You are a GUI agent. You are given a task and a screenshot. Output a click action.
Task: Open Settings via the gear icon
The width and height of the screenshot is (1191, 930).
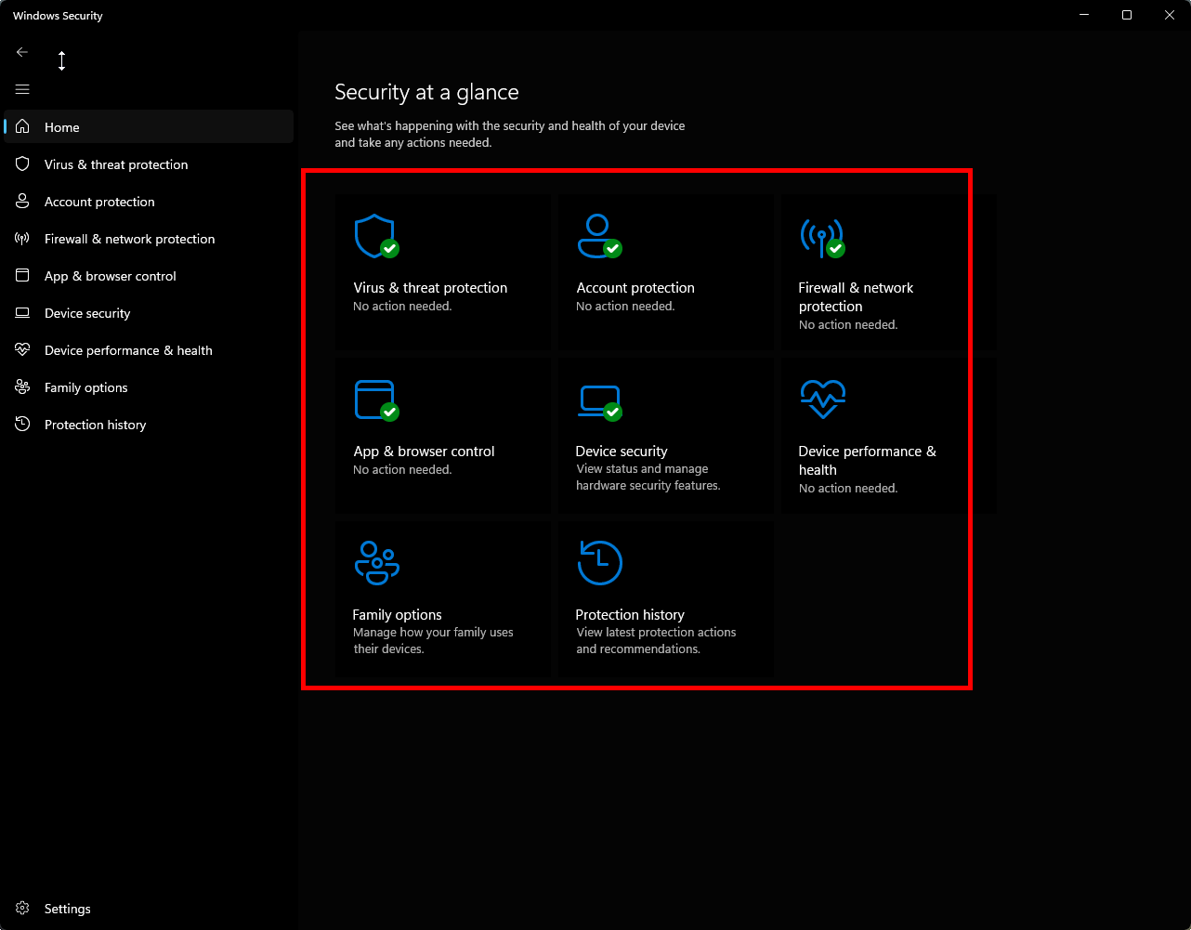pyautogui.click(x=23, y=909)
